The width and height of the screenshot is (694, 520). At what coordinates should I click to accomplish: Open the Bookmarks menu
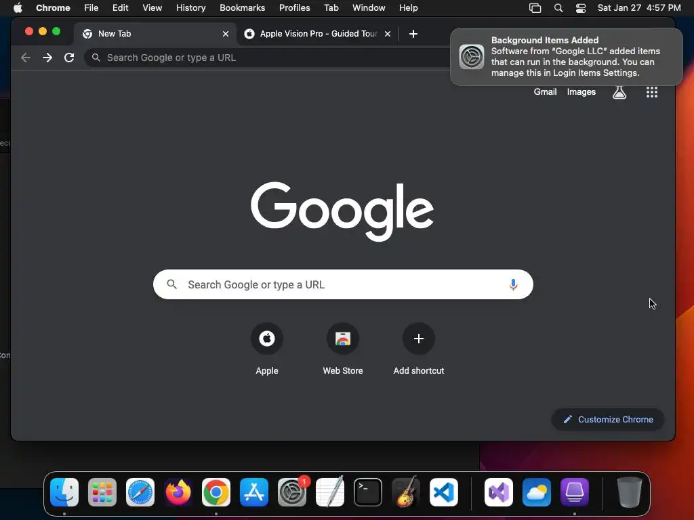pyautogui.click(x=242, y=7)
